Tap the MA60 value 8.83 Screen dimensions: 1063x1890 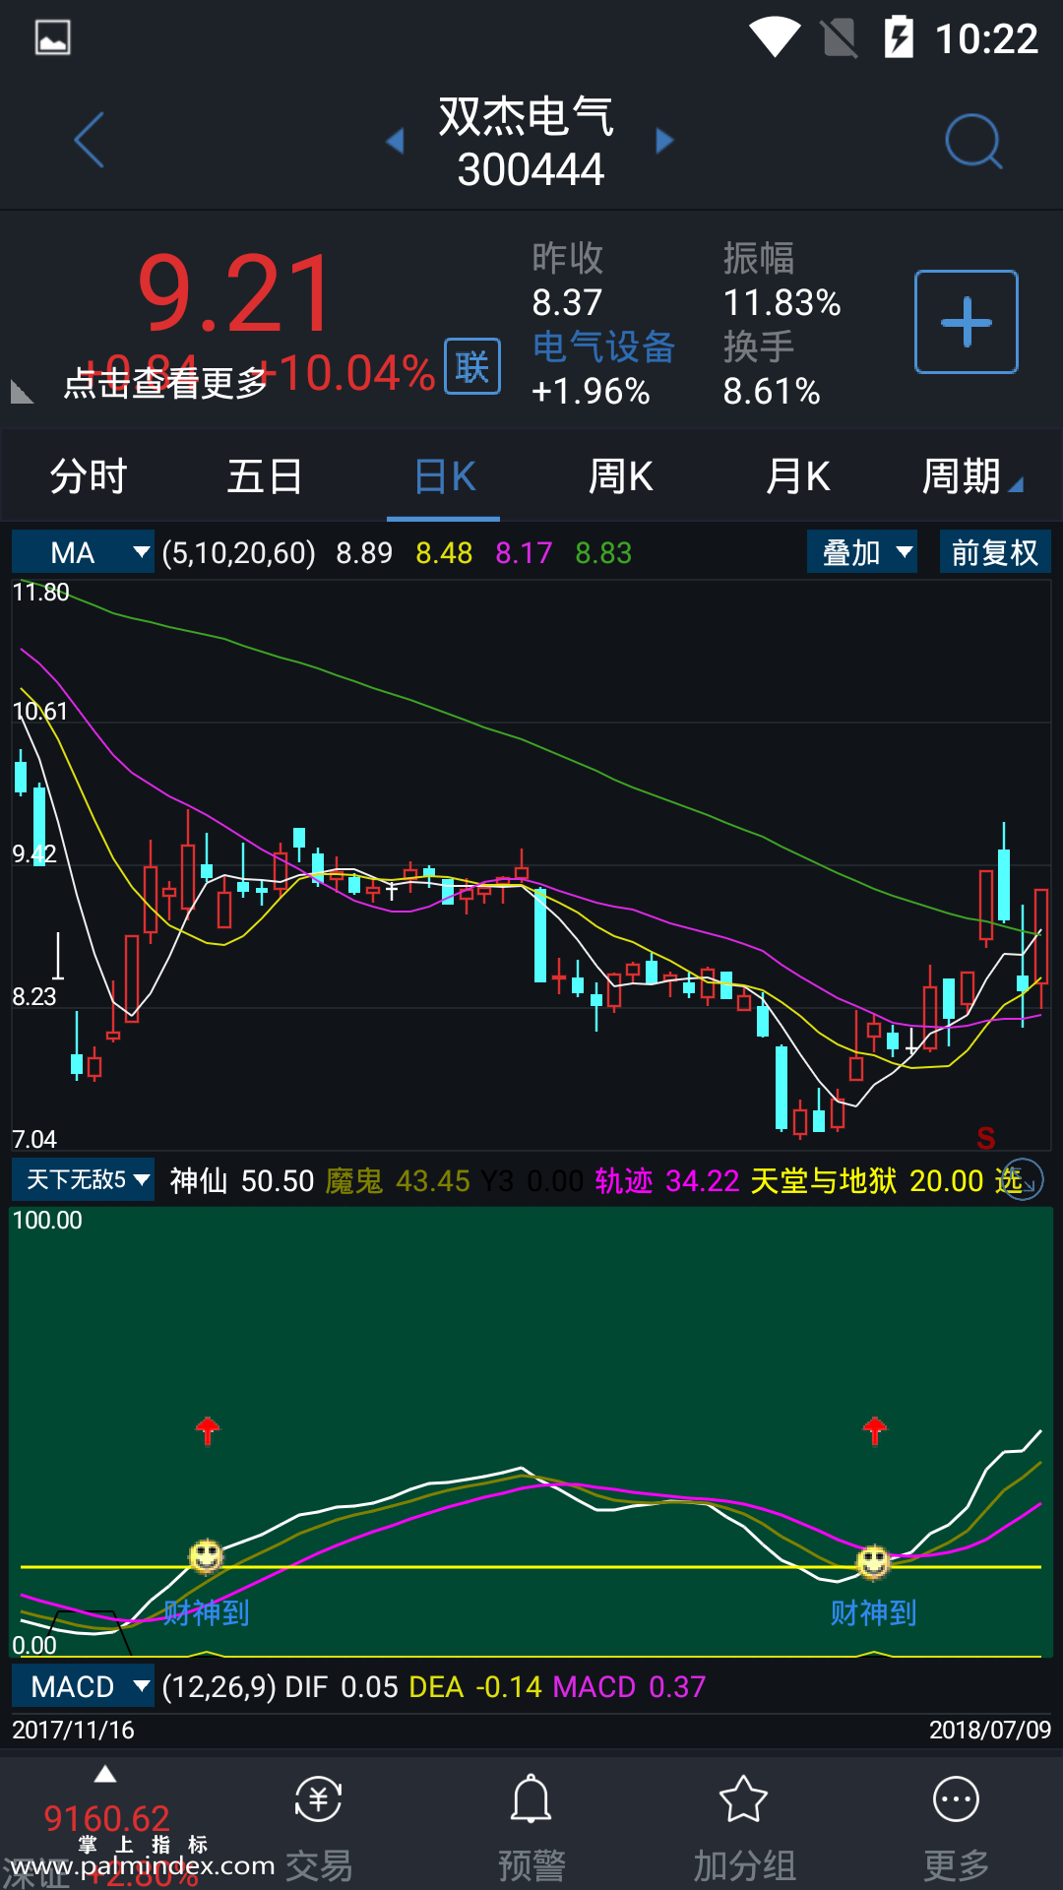pyautogui.click(x=603, y=552)
